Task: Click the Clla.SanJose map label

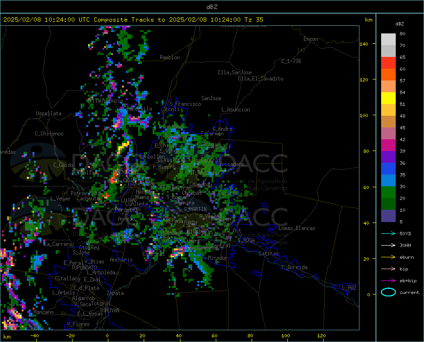Action: tap(235, 72)
